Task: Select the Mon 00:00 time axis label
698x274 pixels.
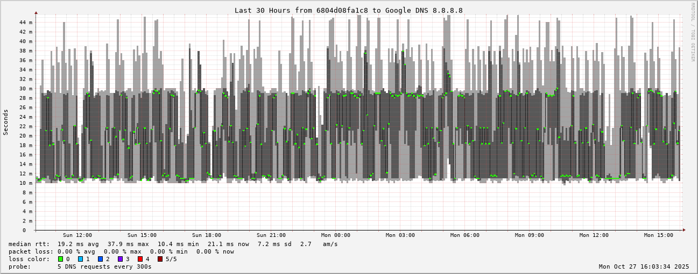Action: [x=336, y=235]
